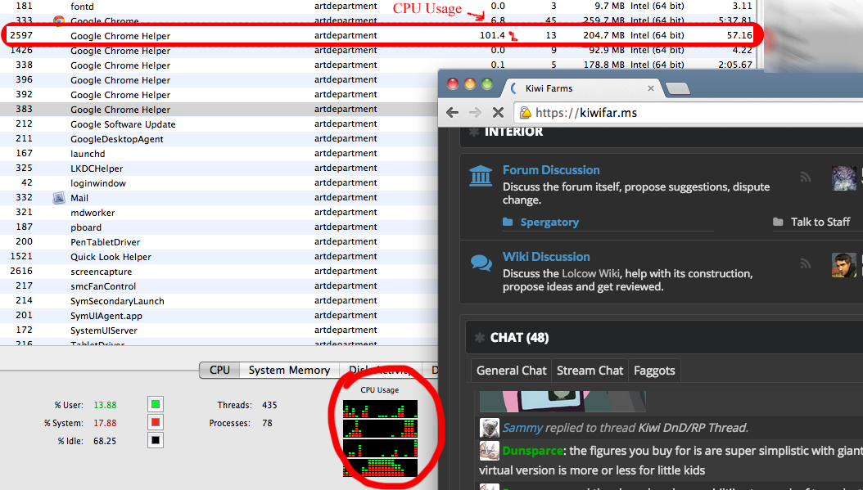
Task: Open the RSS feed icon for Wiki Discussion
Action: click(x=805, y=263)
